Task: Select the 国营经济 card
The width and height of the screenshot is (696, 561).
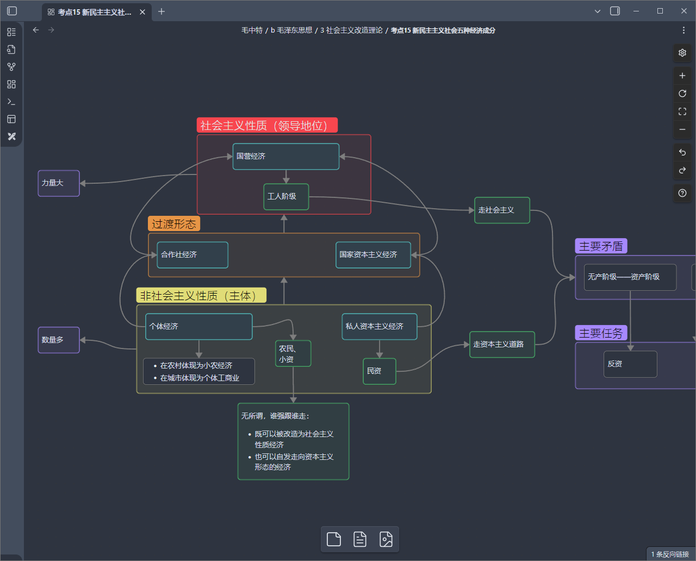Action: (x=286, y=157)
